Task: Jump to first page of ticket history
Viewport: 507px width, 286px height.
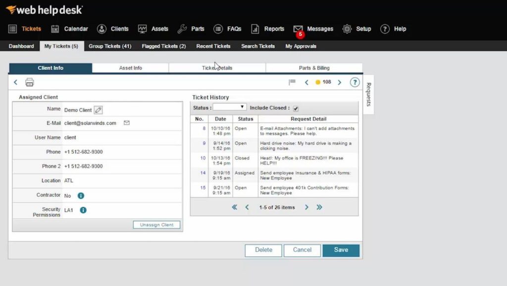Action: pyautogui.click(x=234, y=207)
